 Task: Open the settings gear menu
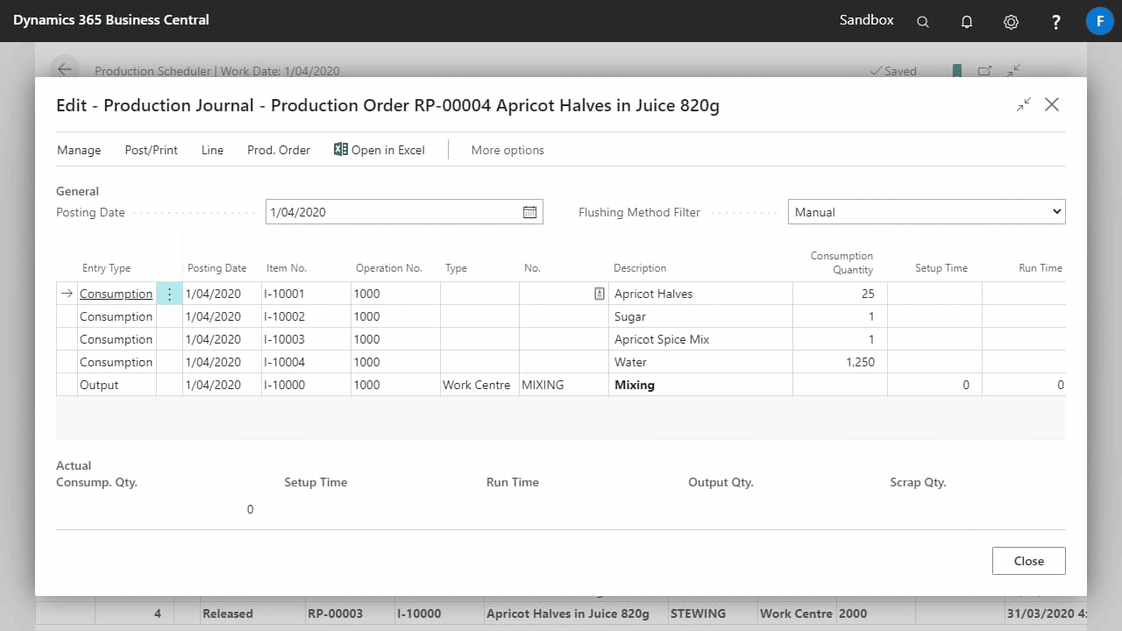[x=1011, y=21]
